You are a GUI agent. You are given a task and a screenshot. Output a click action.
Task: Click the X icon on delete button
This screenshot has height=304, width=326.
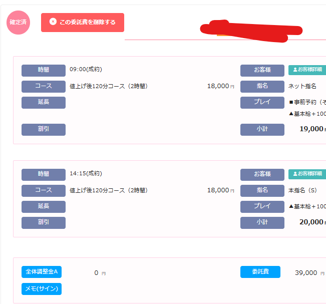click(x=53, y=22)
